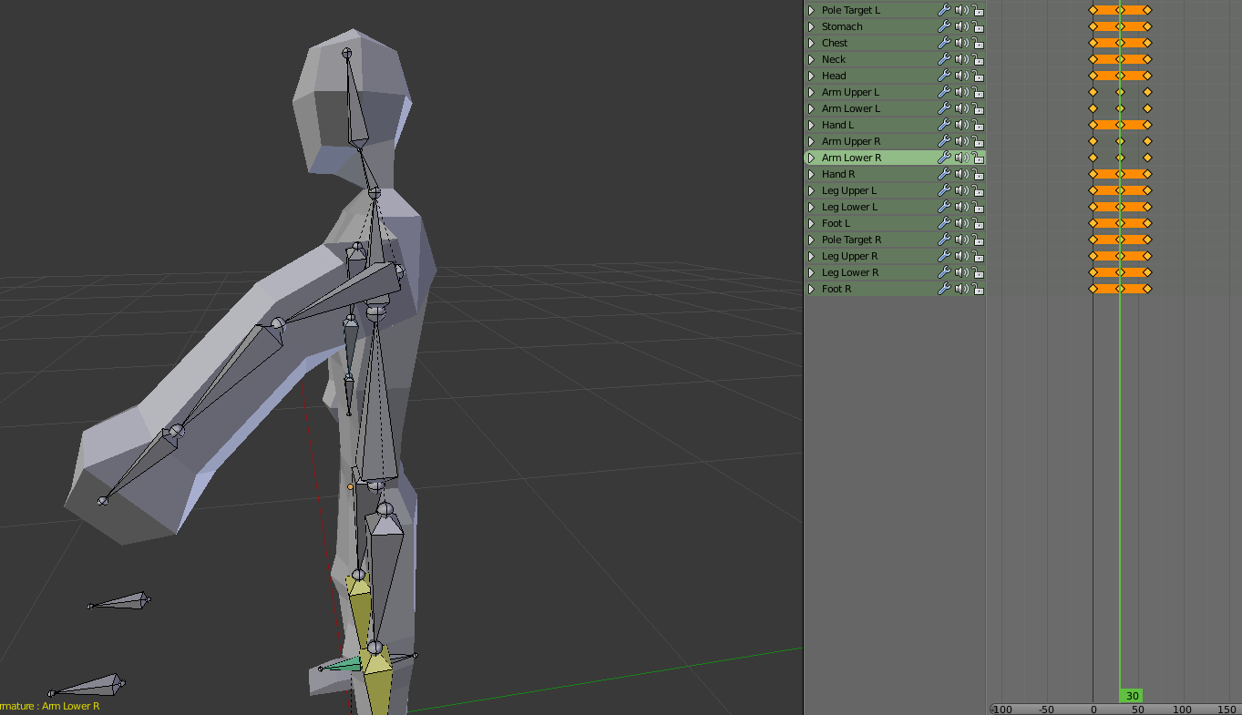Select the Leg Lower L channel name
Image resolution: width=1242 pixels, height=715 pixels.
(x=849, y=207)
